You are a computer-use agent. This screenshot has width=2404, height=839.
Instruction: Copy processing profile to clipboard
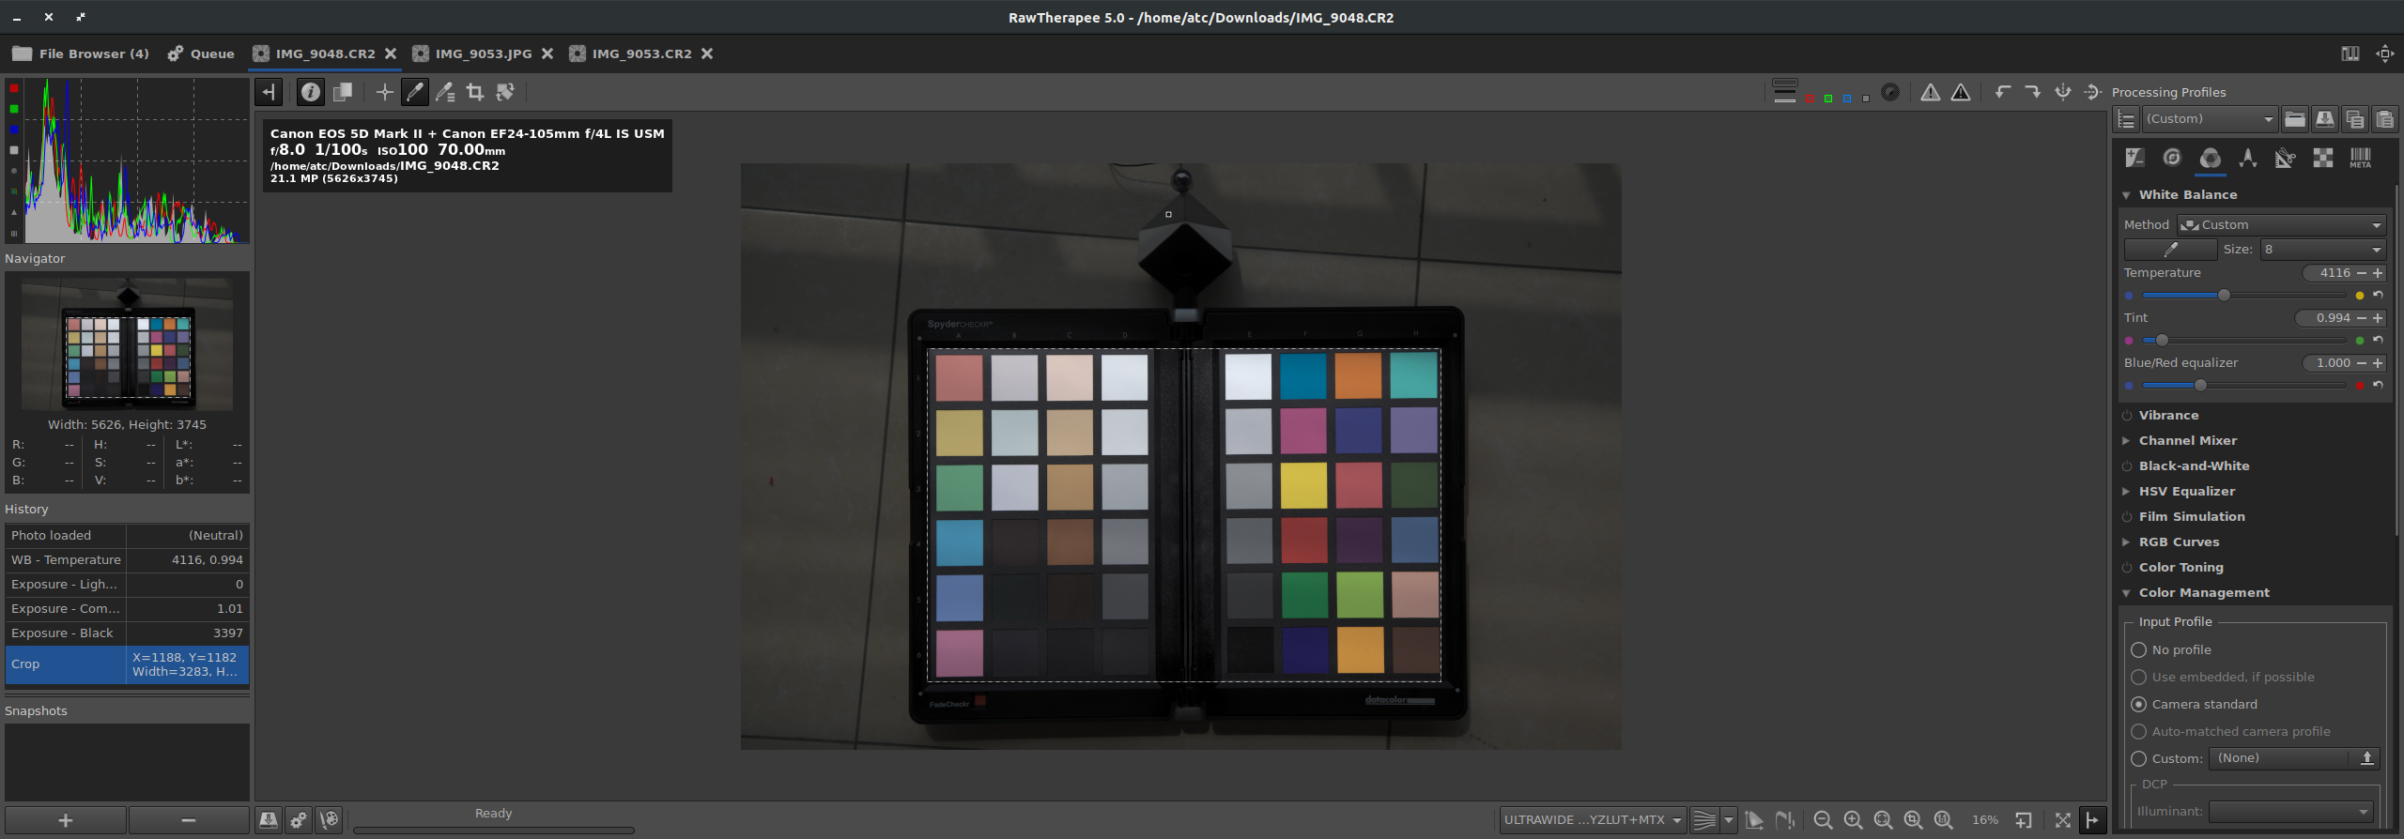coord(2354,119)
